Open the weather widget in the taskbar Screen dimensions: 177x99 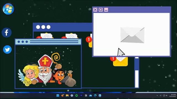pos(63,95)
